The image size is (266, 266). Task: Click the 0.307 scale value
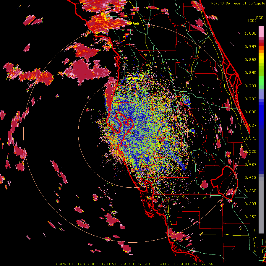[250, 204]
